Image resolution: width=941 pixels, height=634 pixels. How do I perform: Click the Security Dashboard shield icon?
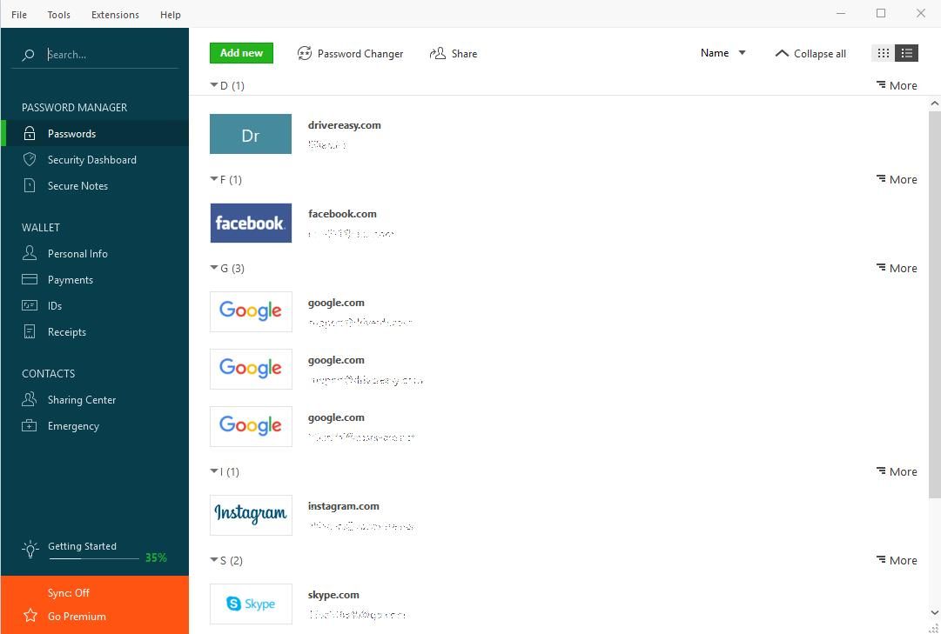pos(30,160)
